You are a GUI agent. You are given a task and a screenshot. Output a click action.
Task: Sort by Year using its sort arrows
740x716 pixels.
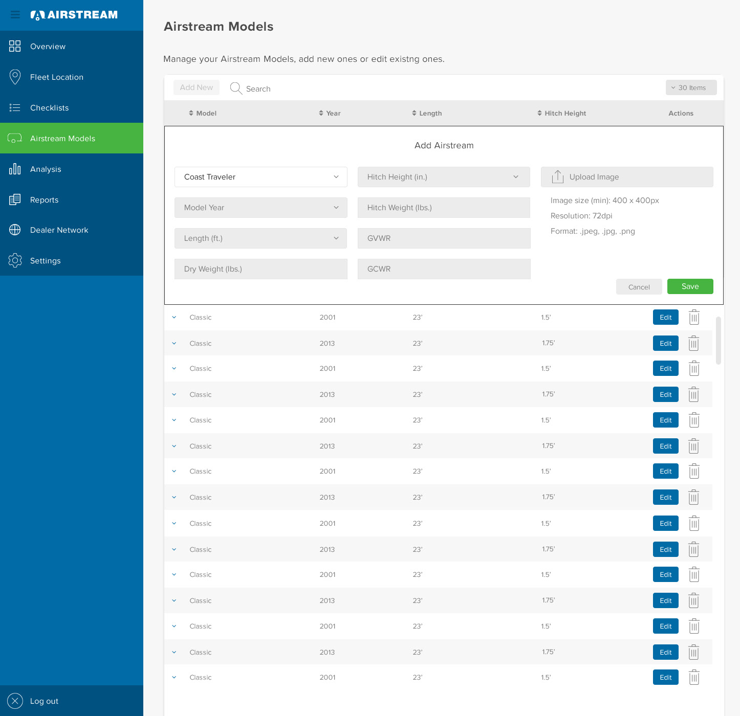(321, 113)
